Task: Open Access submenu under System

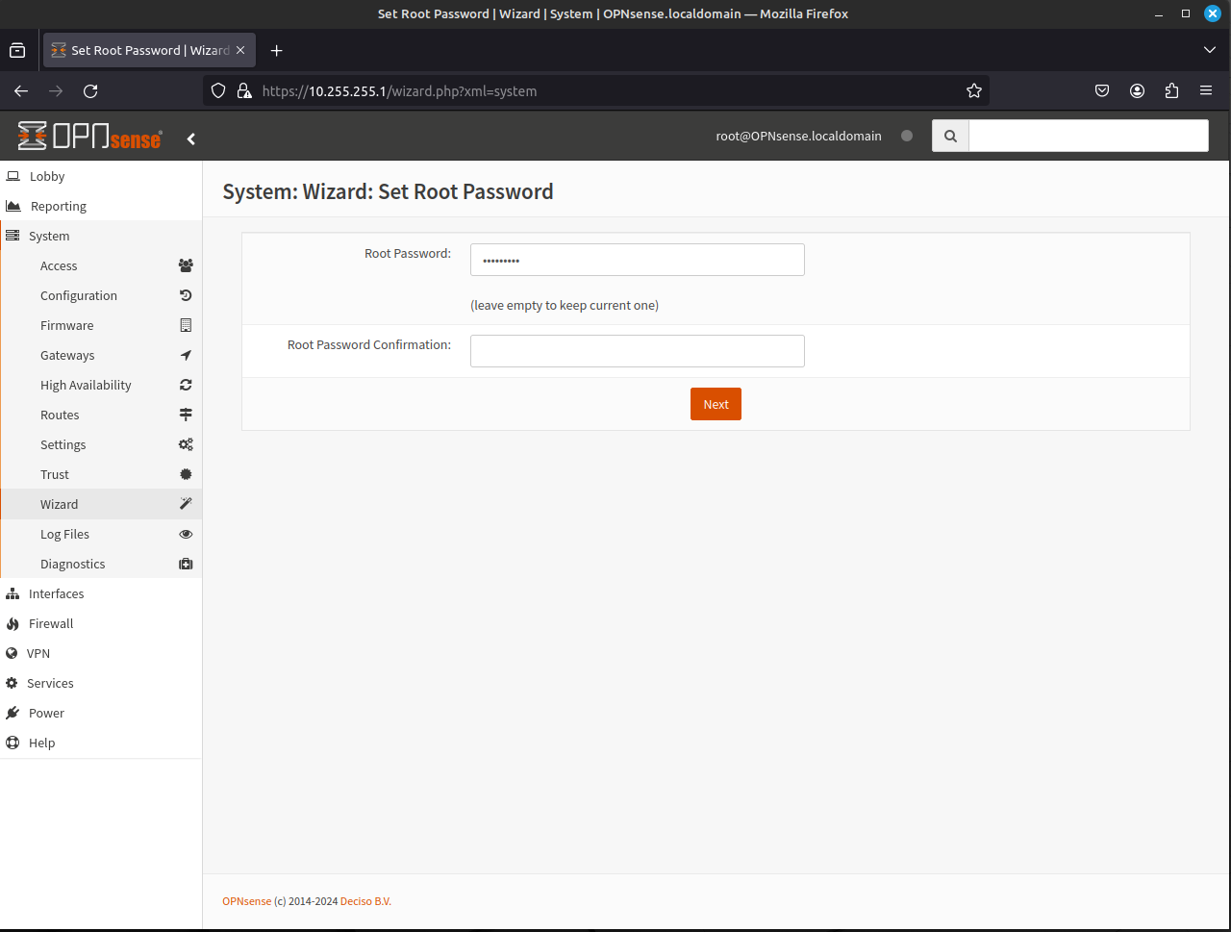Action: pos(101,265)
